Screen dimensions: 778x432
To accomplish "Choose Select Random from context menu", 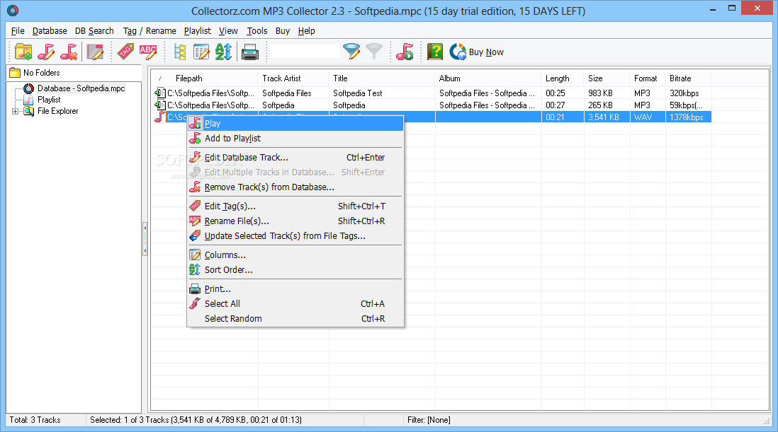I will (295, 318).
